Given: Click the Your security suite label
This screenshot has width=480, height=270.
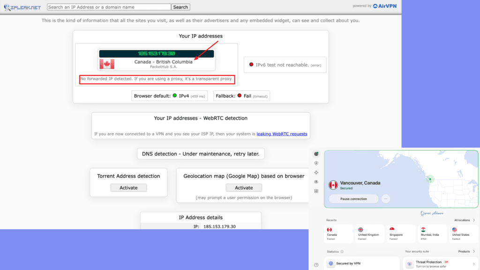Looking at the screenshot, I should point(417,252).
